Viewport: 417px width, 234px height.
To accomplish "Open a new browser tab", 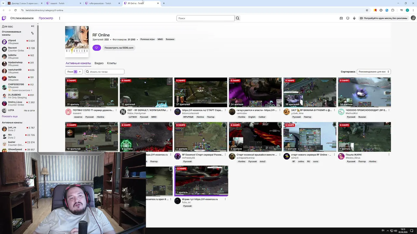I will [164, 3].
